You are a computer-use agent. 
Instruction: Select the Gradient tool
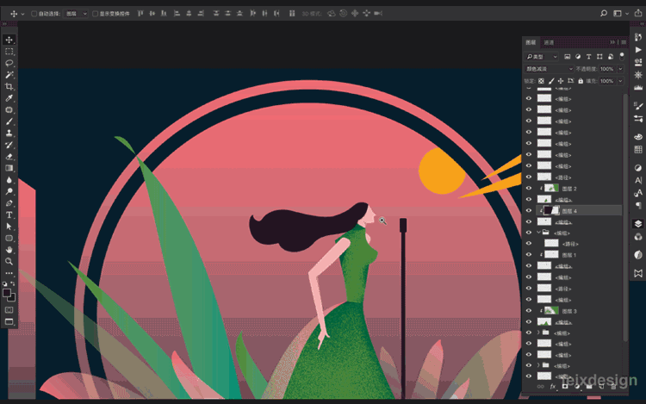click(9, 168)
